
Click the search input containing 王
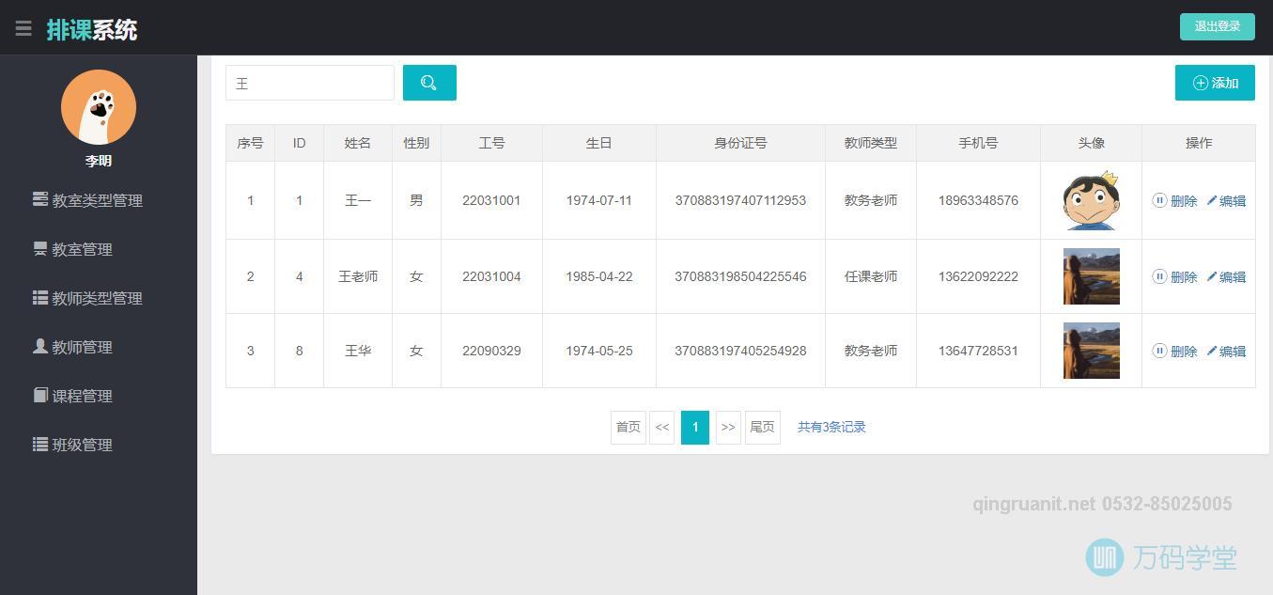(310, 83)
